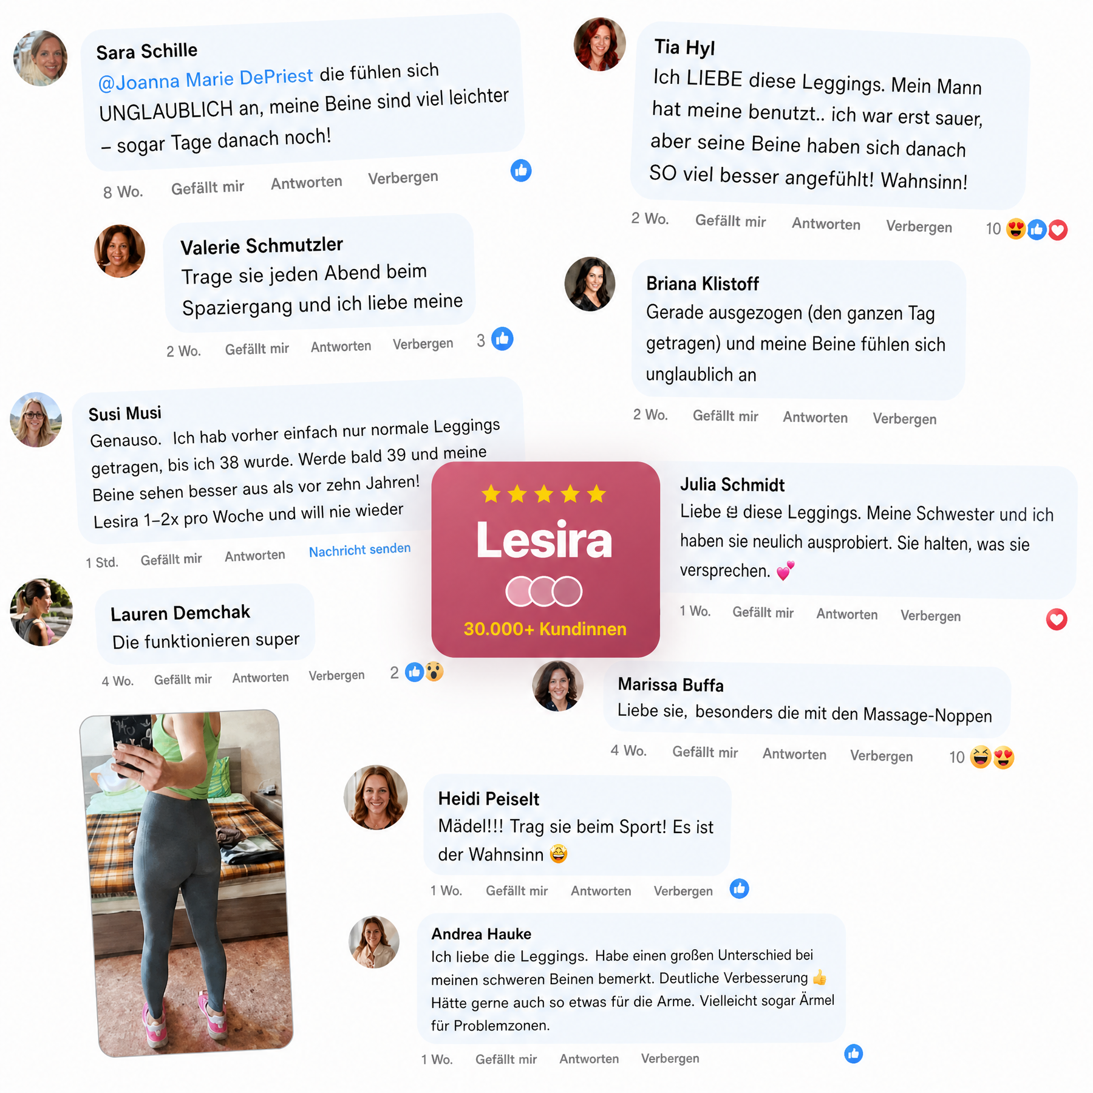Click the thumbs-up reaction on Sara Schille's comment

[521, 171]
